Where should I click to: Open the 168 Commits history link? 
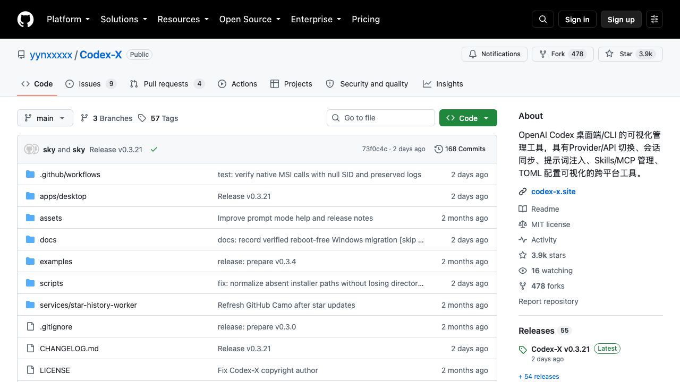click(460, 149)
